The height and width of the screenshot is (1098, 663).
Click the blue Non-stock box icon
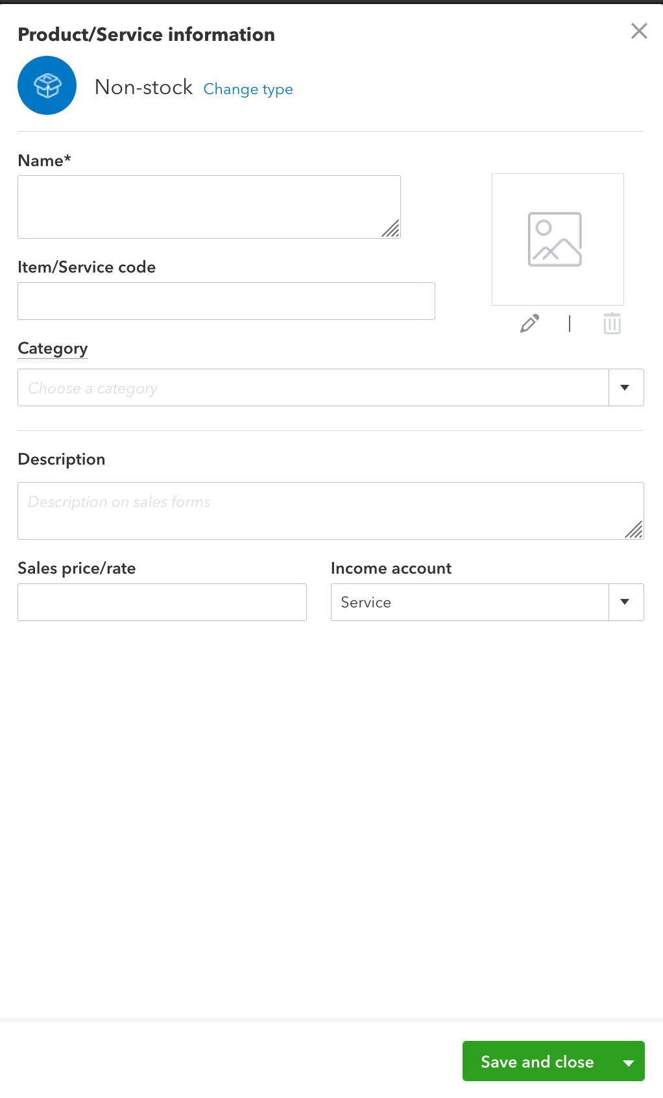pyautogui.click(x=47, y=86)
